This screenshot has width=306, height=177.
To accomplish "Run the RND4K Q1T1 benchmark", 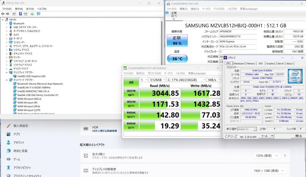I will (131, 126).
